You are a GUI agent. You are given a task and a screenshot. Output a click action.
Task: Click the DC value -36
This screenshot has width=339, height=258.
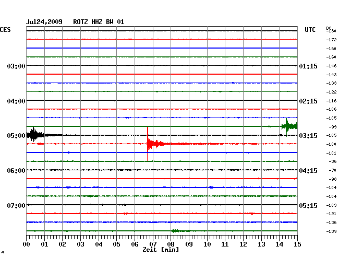333,161
